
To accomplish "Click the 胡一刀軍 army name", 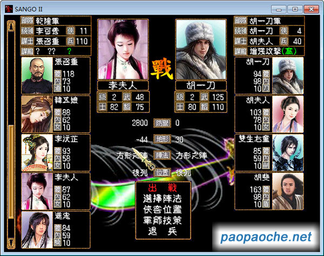I will click(x=265, y=21).
